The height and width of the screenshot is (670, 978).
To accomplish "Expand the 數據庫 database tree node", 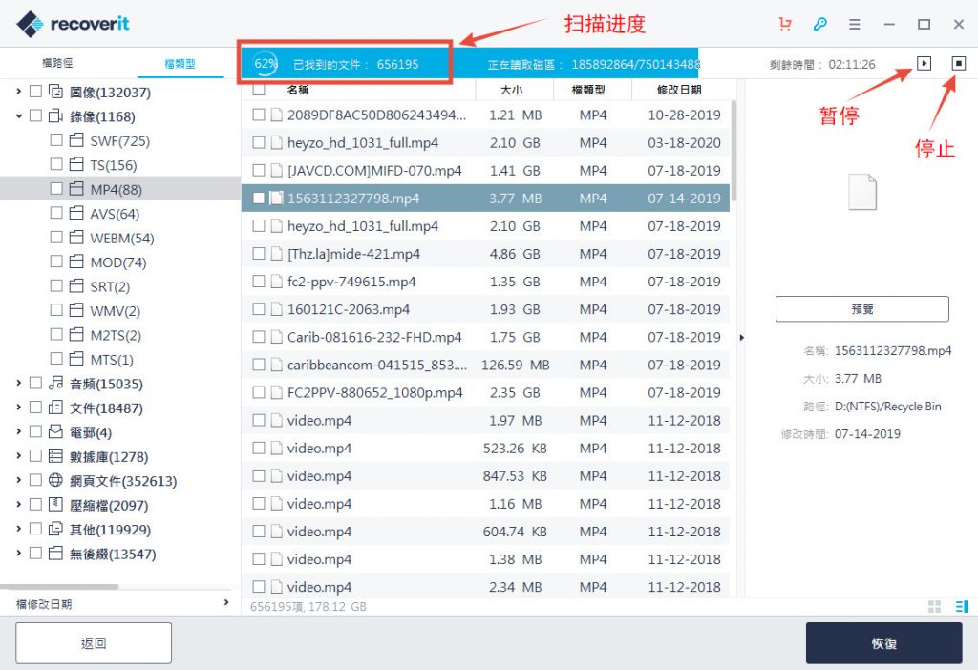I will (x=19, y=456).
